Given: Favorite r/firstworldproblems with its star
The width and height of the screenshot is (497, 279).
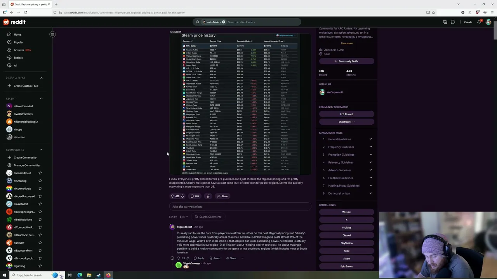Looking at the screenshot, I should pyautogui.click(x=40, y=258).
